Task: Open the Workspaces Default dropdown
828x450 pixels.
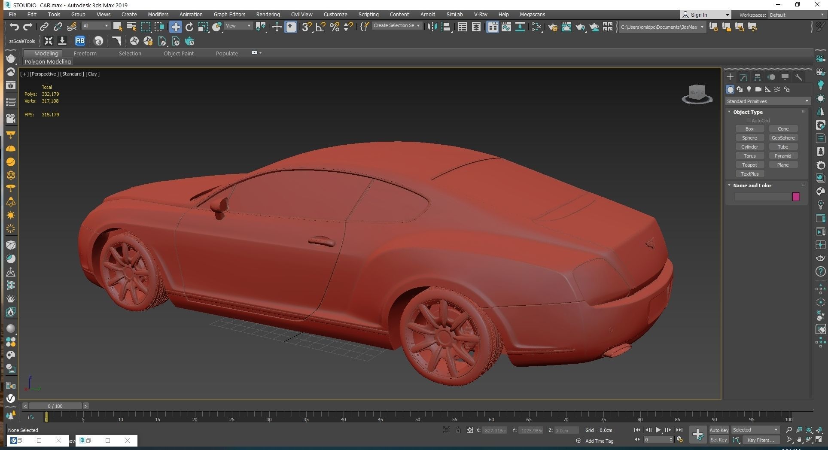Action: 796,15
